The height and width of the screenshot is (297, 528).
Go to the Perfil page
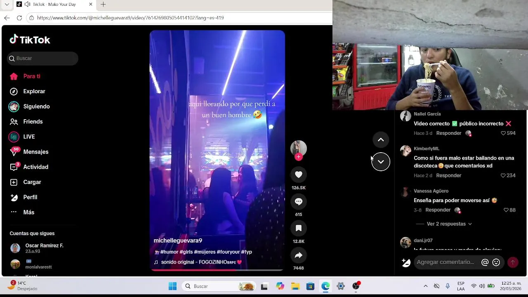tap(24, 197)
